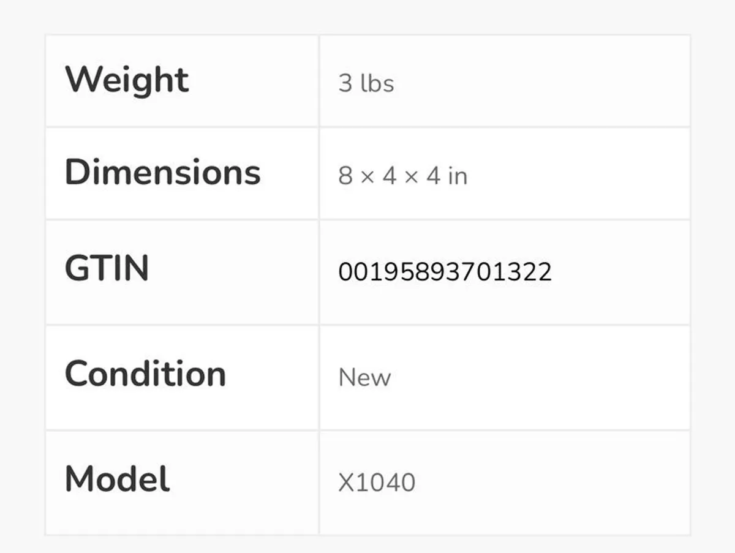
Task: Click the GTIN label
Action: pos(107,268)
